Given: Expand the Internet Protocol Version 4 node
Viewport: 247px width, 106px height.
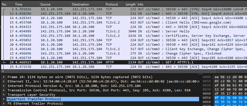Looking at the screenshot, I should 4,86.
